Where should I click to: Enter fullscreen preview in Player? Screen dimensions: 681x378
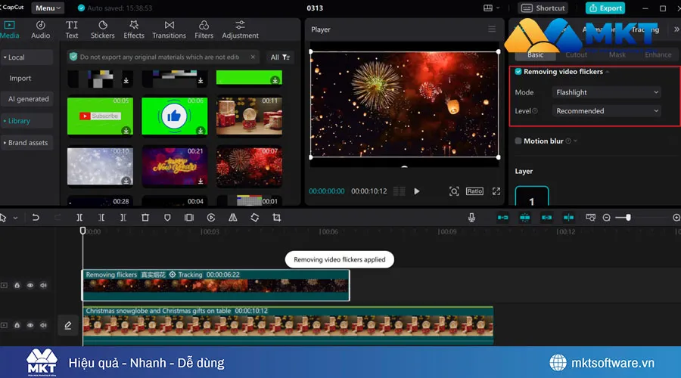[496, 191]
